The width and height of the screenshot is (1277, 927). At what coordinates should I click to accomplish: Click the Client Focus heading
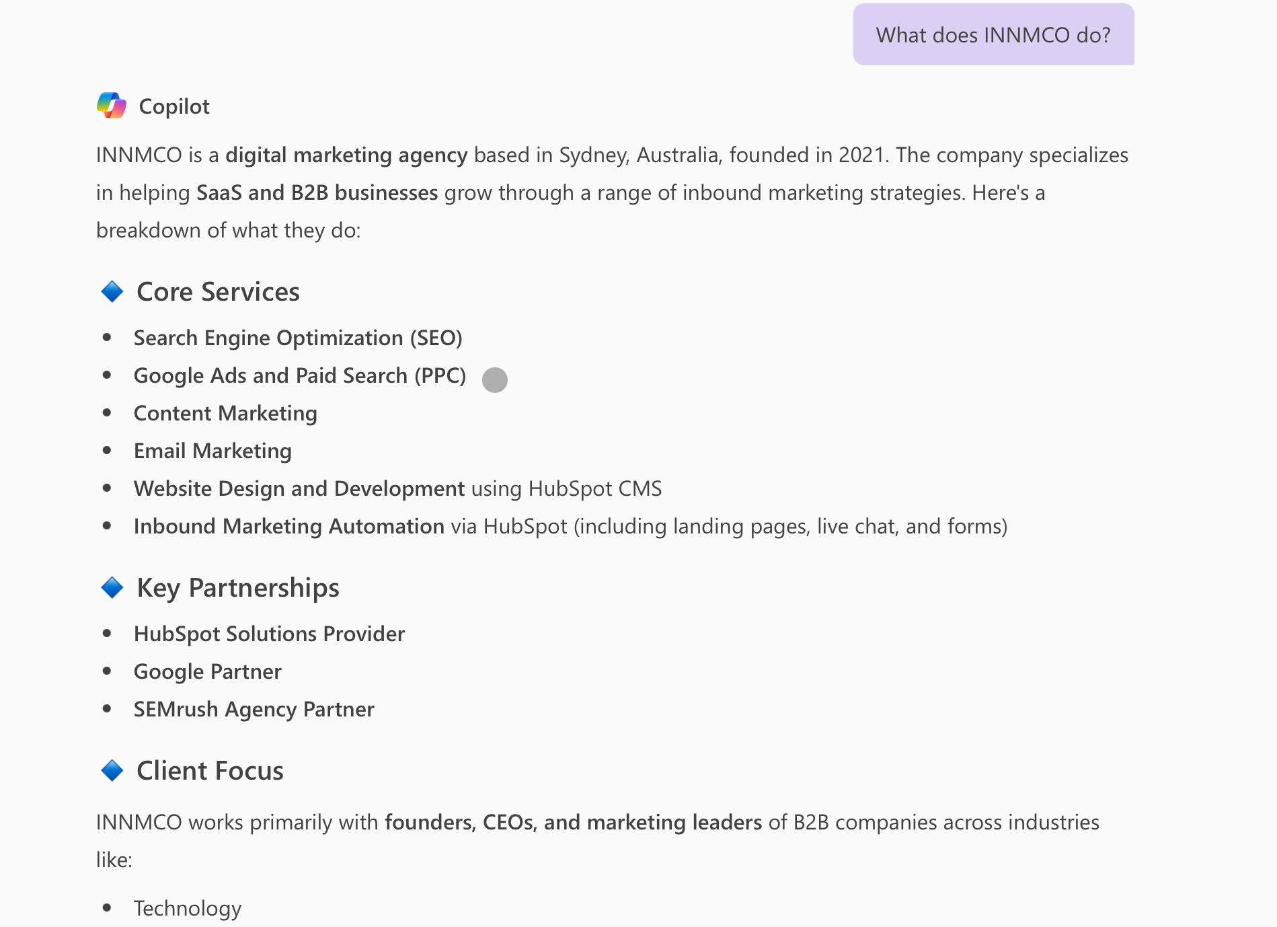pos(210,771)
